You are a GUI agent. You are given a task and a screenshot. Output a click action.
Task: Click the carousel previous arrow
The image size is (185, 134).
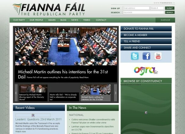coord(16,93)
